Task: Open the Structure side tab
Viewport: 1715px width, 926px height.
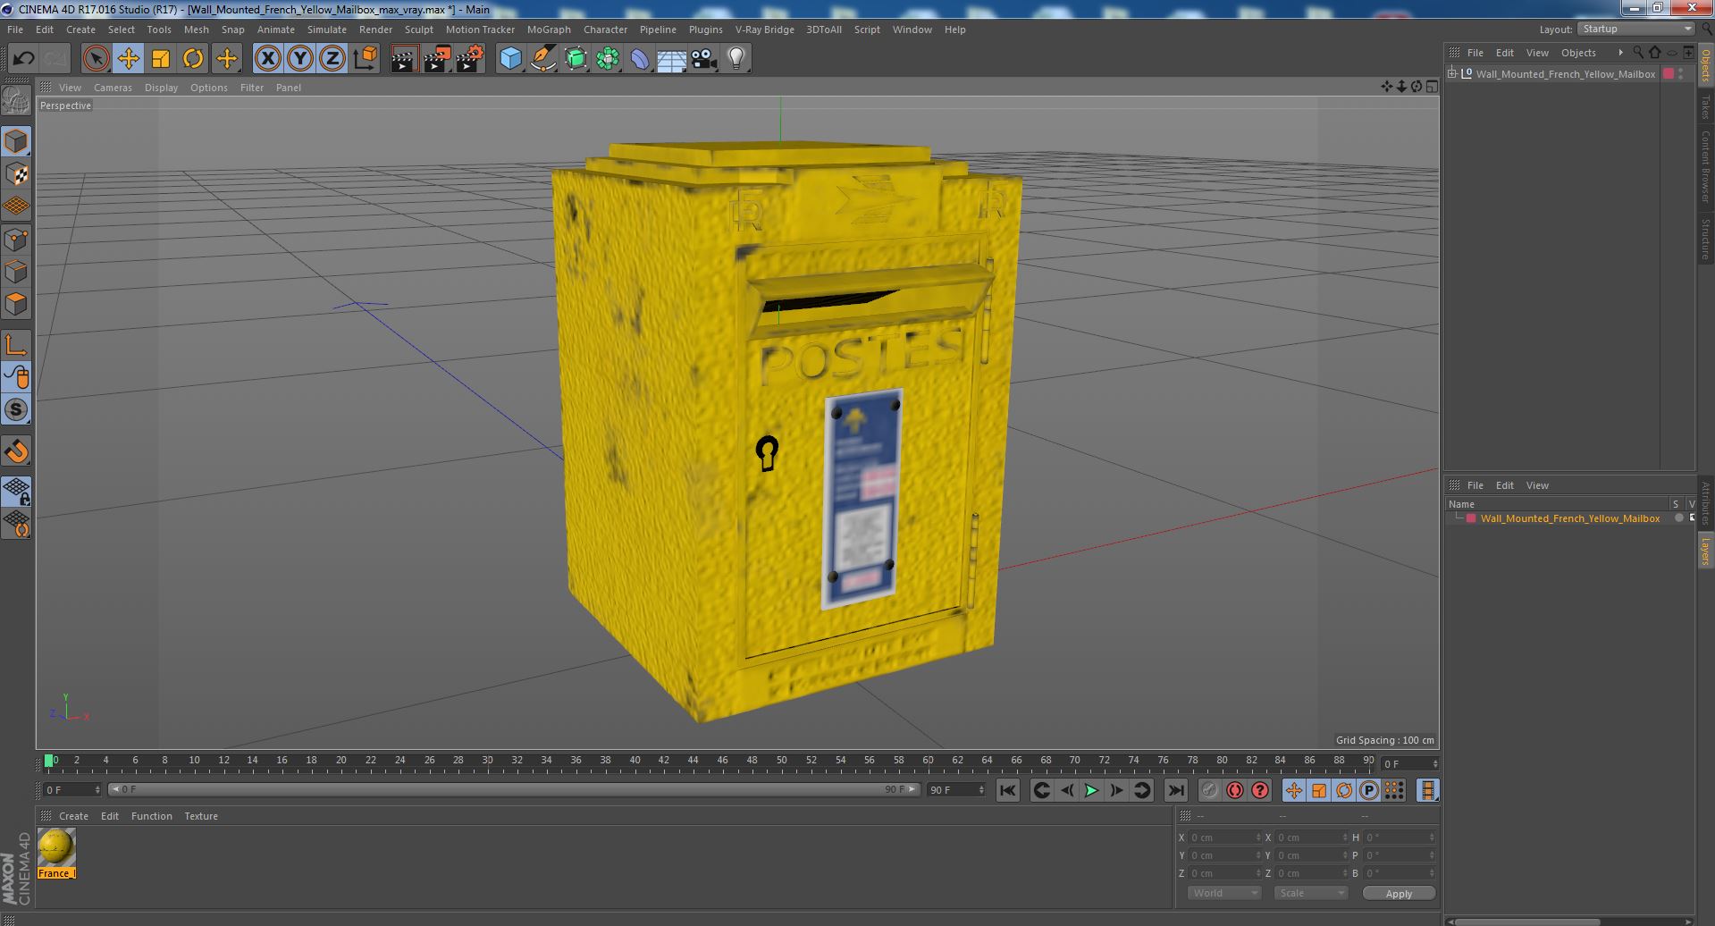Action: point(1705,239)
